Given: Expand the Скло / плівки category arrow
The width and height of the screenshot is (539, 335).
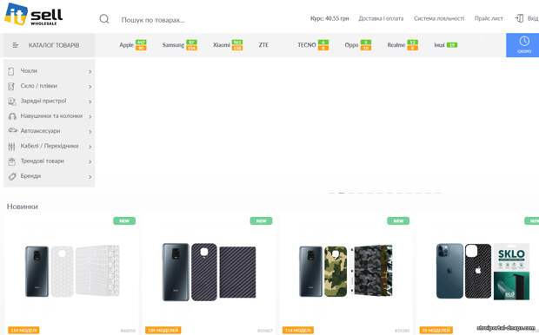Looking at the screenshot, I should point(90,87).
